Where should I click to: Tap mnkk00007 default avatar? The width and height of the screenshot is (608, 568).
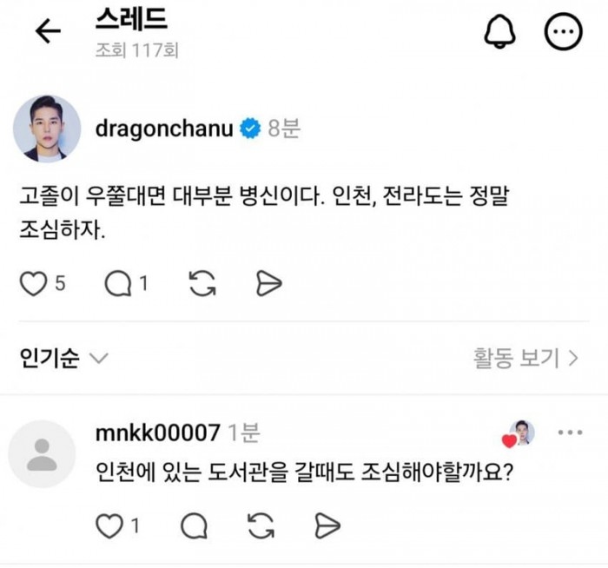[42, 454]
